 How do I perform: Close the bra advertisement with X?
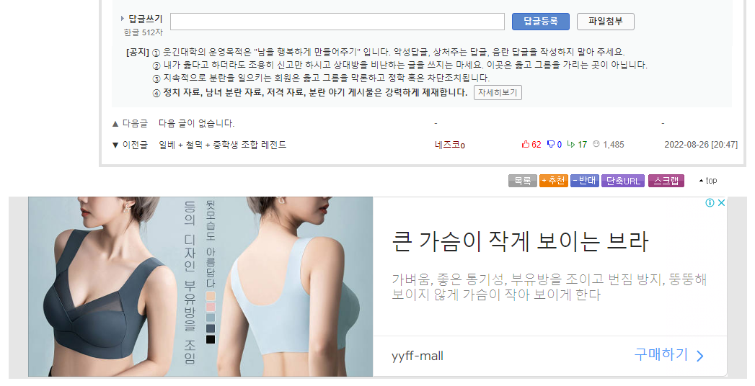(721, 203)
